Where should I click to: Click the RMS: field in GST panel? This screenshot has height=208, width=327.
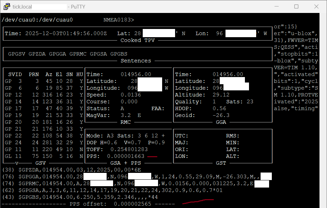233,136
